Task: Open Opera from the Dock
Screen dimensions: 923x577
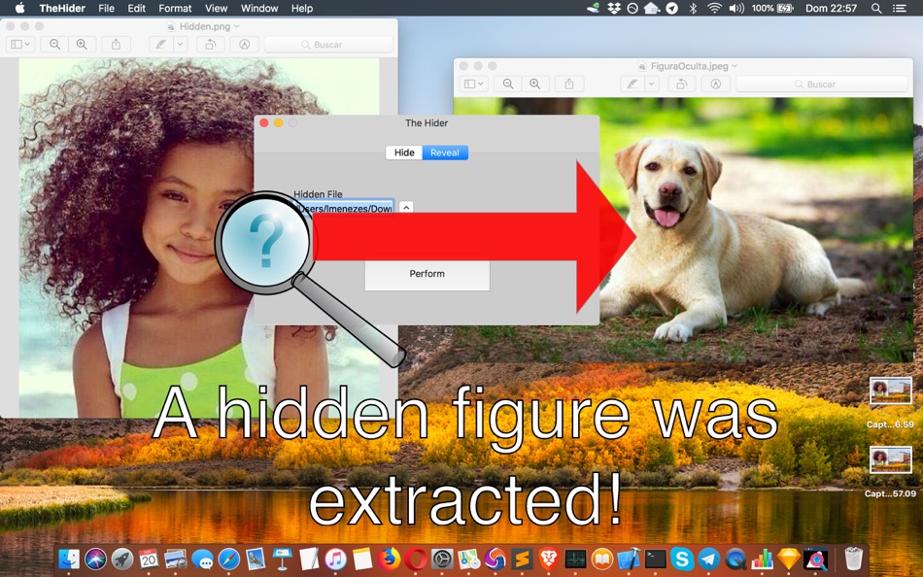Action: (x=416, y=559)
